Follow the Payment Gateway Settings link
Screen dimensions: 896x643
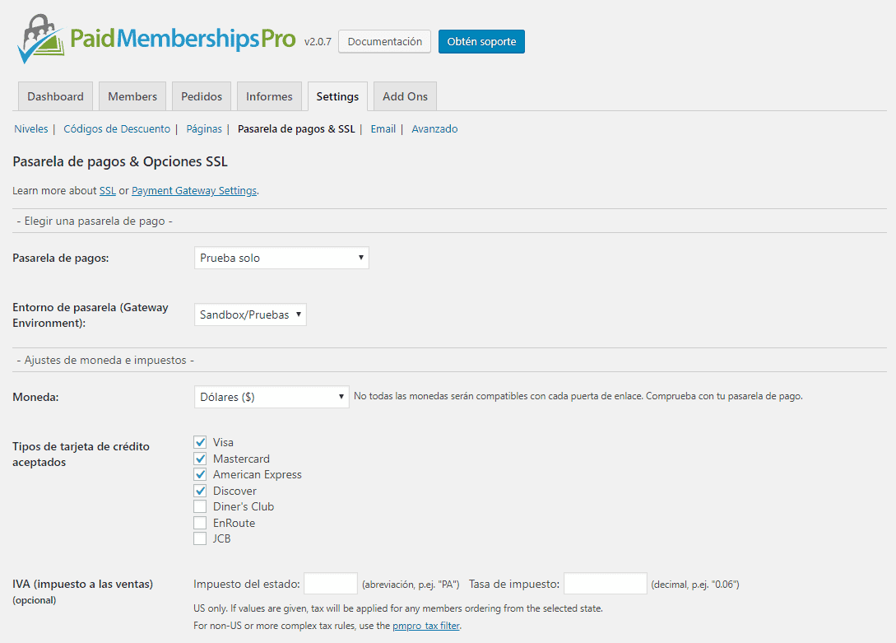click(x=194, y=191)
